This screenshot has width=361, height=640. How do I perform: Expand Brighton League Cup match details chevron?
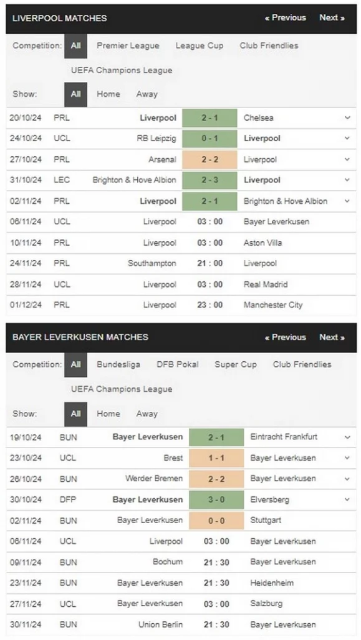coord(347,180)
